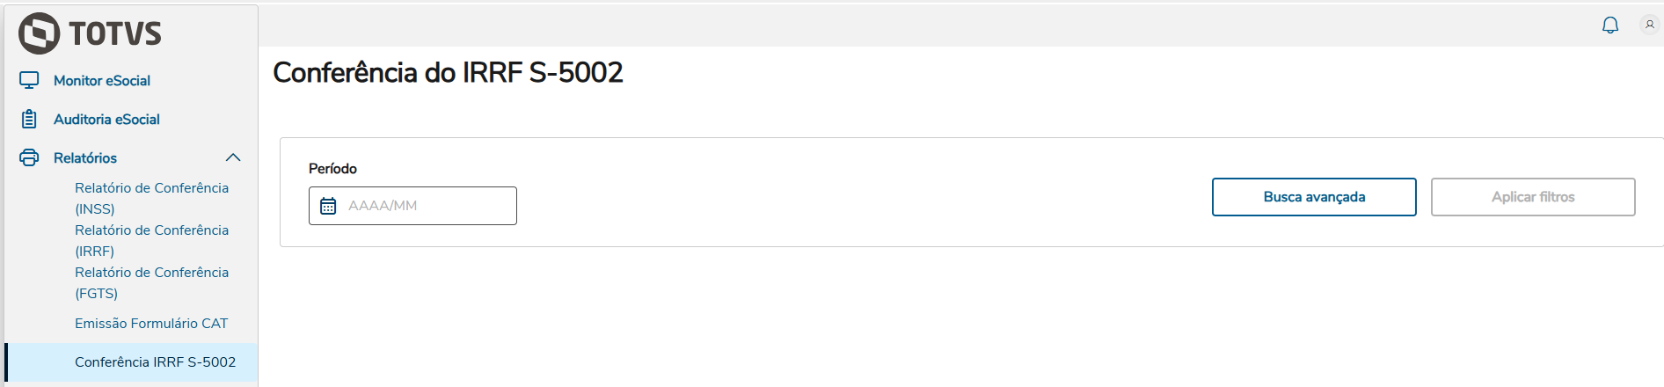Go to the Auditoria eSocial label
This screenshot has height=387, width=1664.
coord(106,120)
